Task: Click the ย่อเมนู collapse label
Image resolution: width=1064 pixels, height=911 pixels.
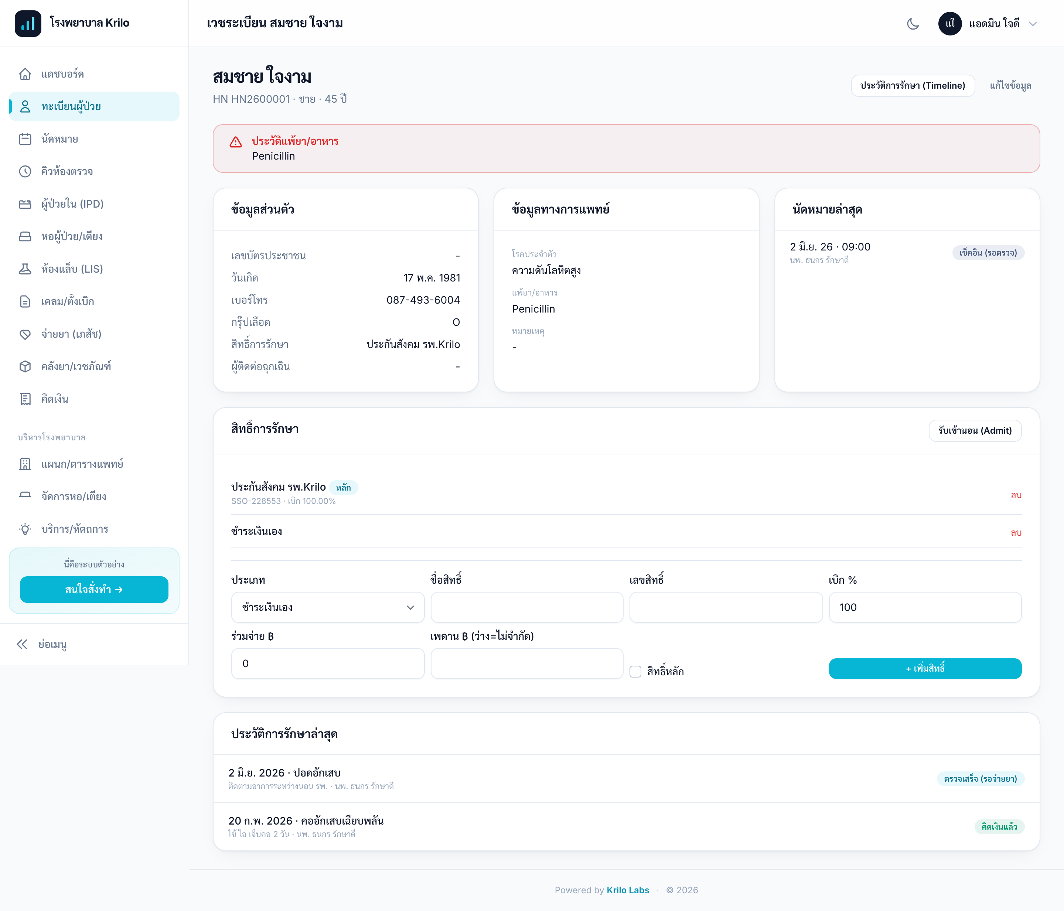Action: pos(52,645)
